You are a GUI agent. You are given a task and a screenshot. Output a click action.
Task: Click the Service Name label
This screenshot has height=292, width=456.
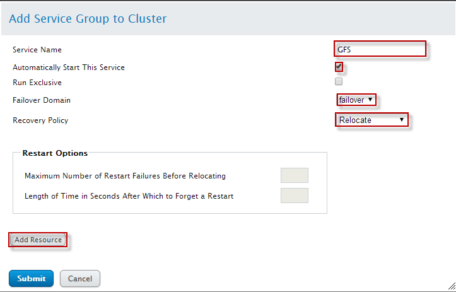[x=37, y=50]
